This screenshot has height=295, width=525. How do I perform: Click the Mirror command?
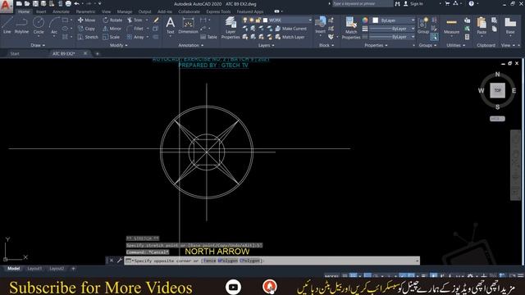coord(112,29)
